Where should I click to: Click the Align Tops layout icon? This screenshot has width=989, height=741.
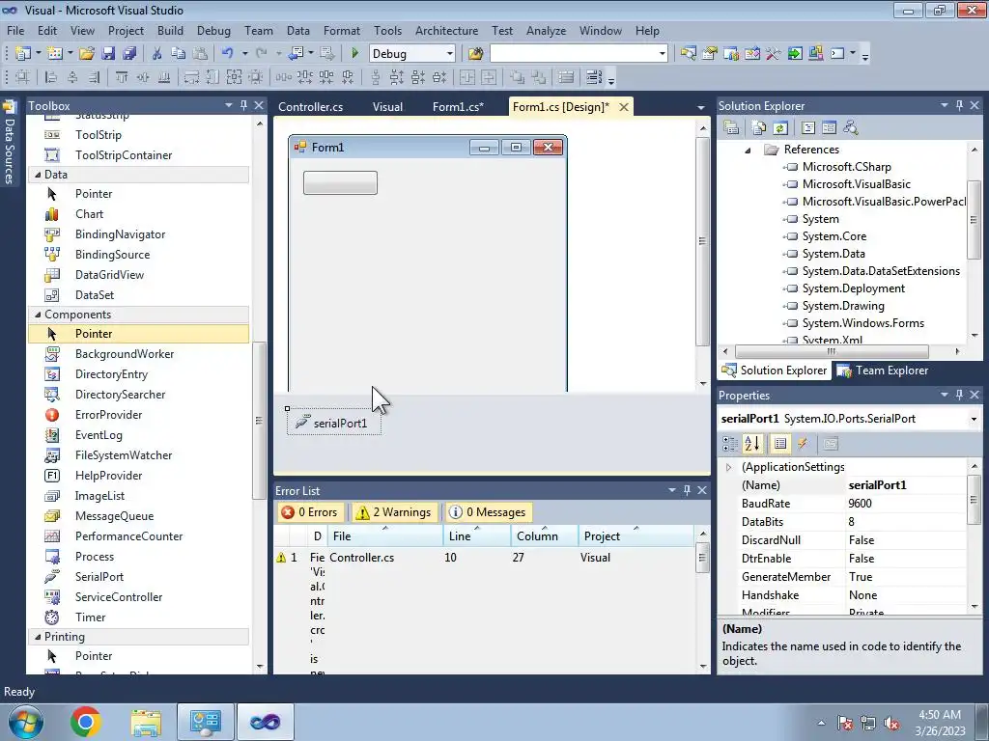tap(121, 77)
